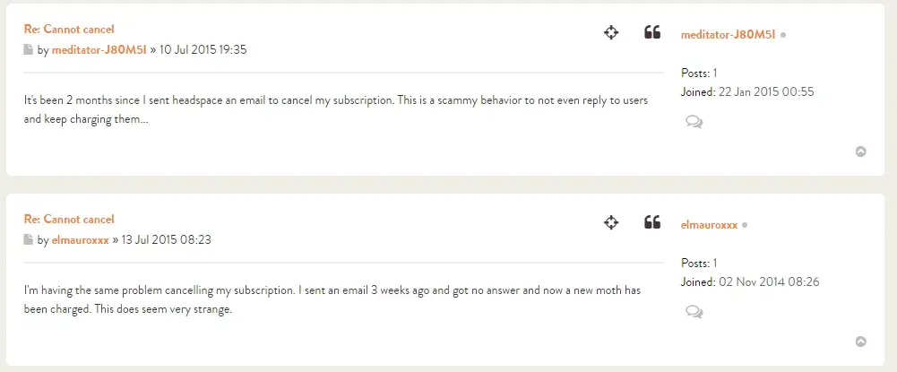The image size is (897, 372).
Task: View meditator-J80M5I profile from the right sidebar
Action: [x=728, y=35]
